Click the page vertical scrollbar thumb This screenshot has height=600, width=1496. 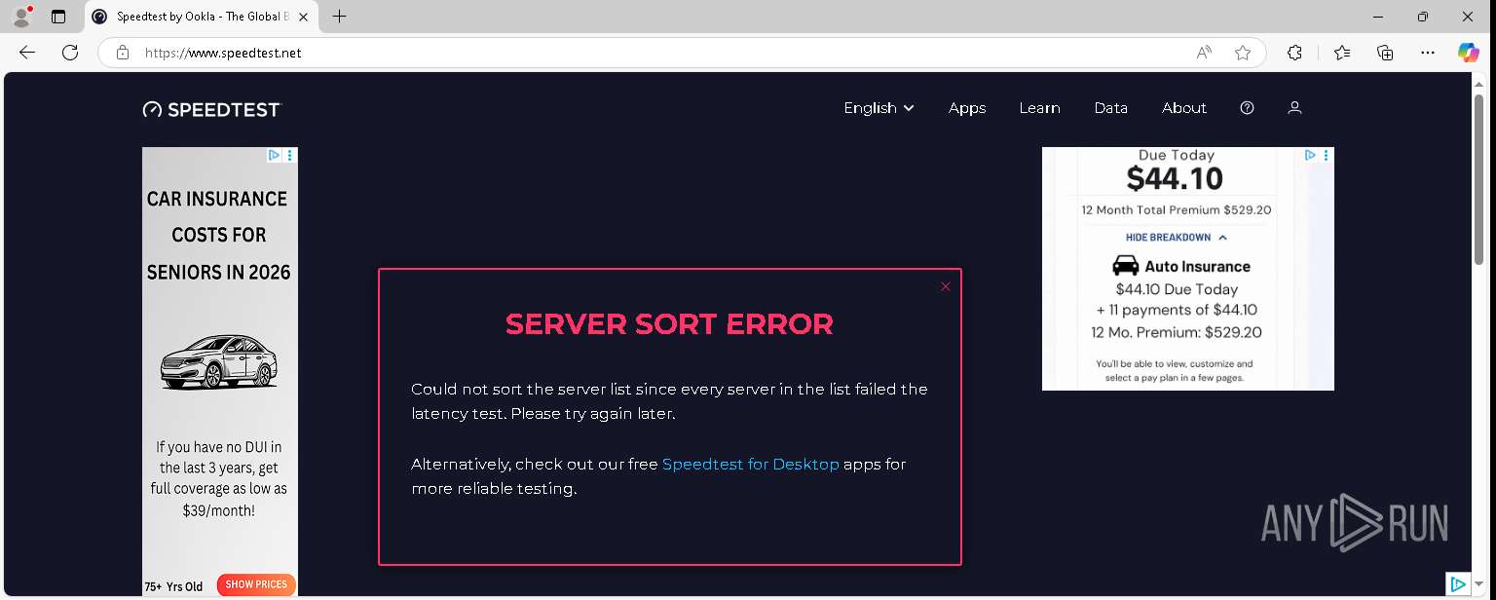(x=1479, y=177)
